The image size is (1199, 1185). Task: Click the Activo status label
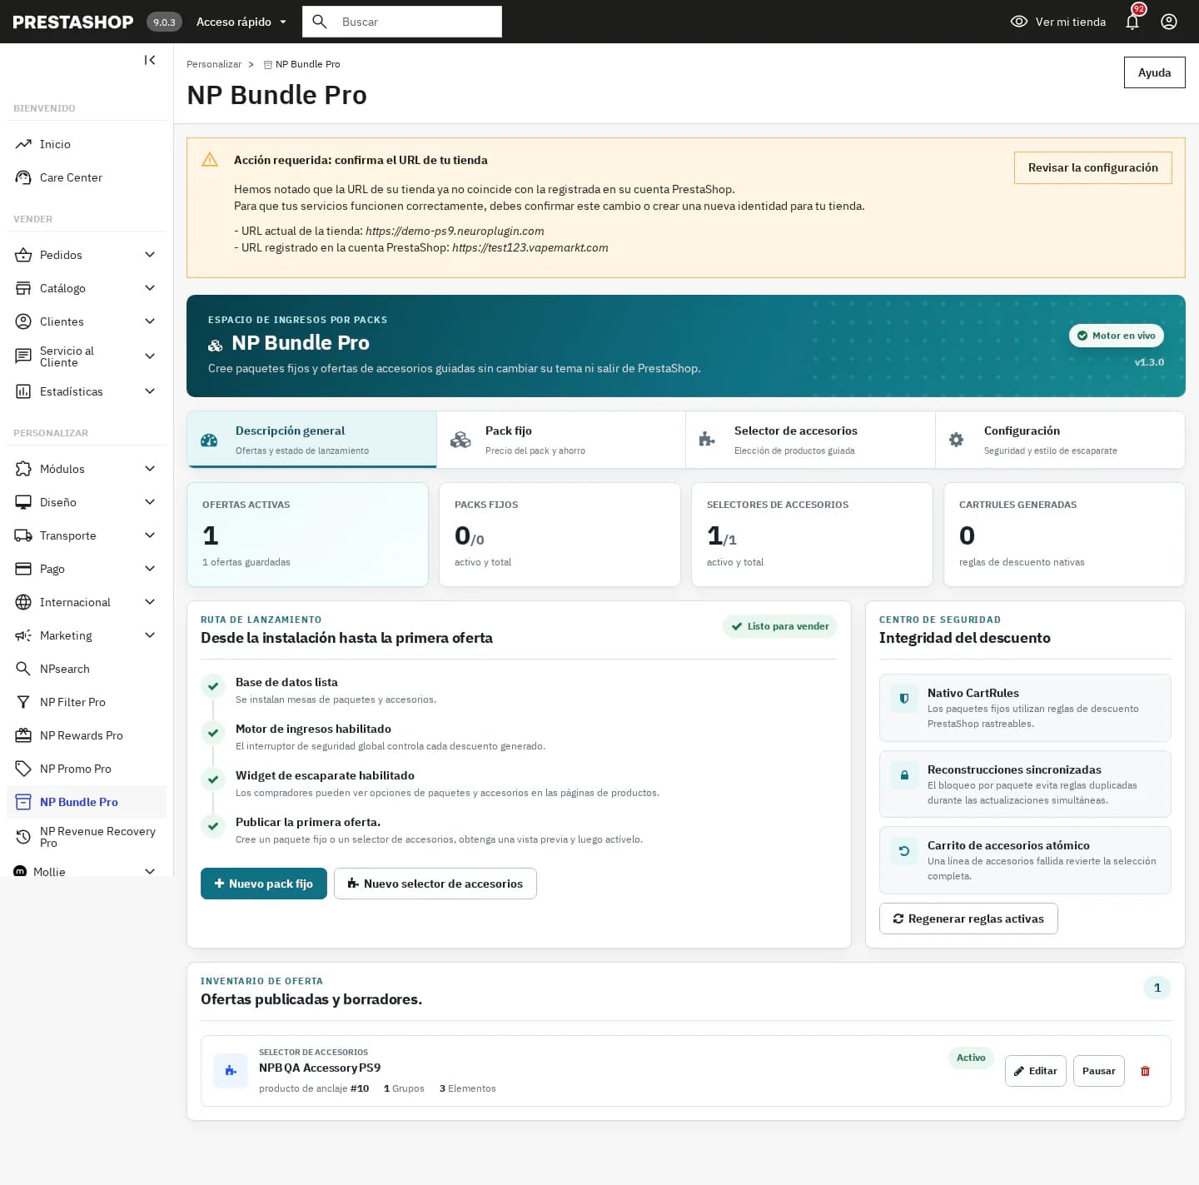(x=971, y=1058)
